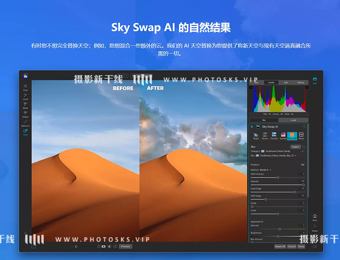Select the Local tab
Viewport: 340px width, 260px height.
pyautogui.click(x=293, y=120)
